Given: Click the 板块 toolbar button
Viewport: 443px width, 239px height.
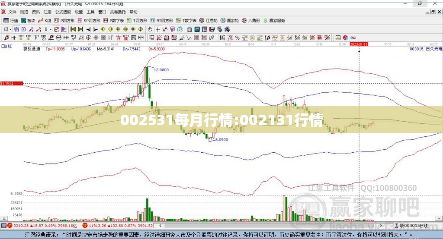Looking at the screenshot, I should (28, 21).
